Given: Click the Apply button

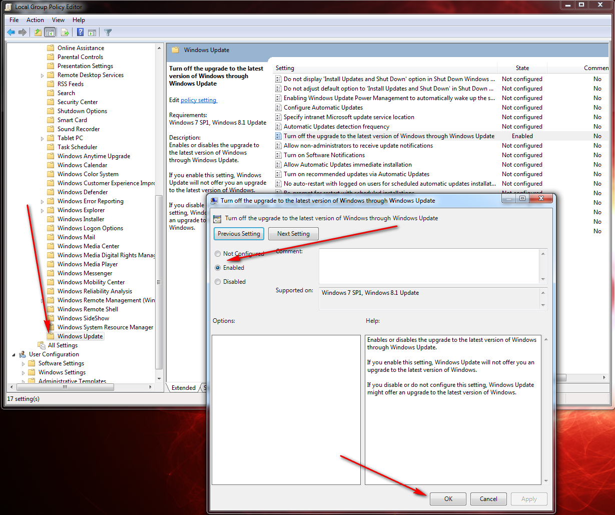Looking at the screenshot, I should pos(529,499).
